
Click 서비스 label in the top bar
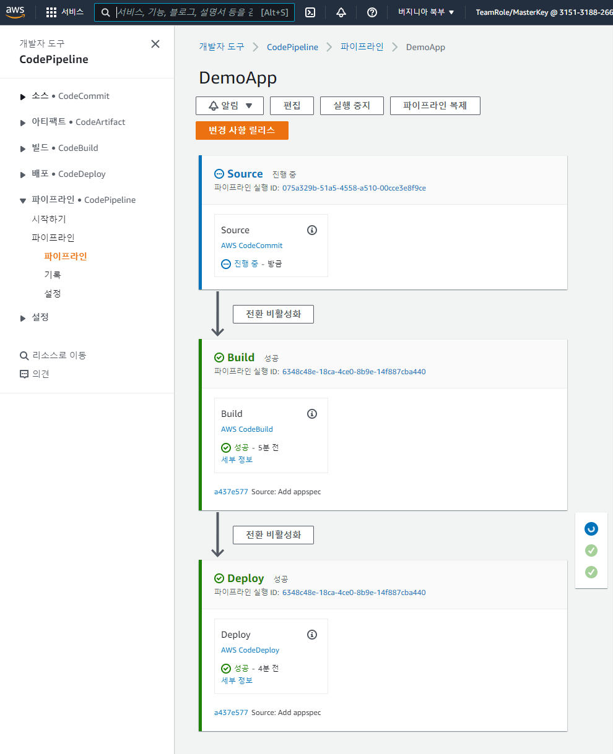point(72,12)
